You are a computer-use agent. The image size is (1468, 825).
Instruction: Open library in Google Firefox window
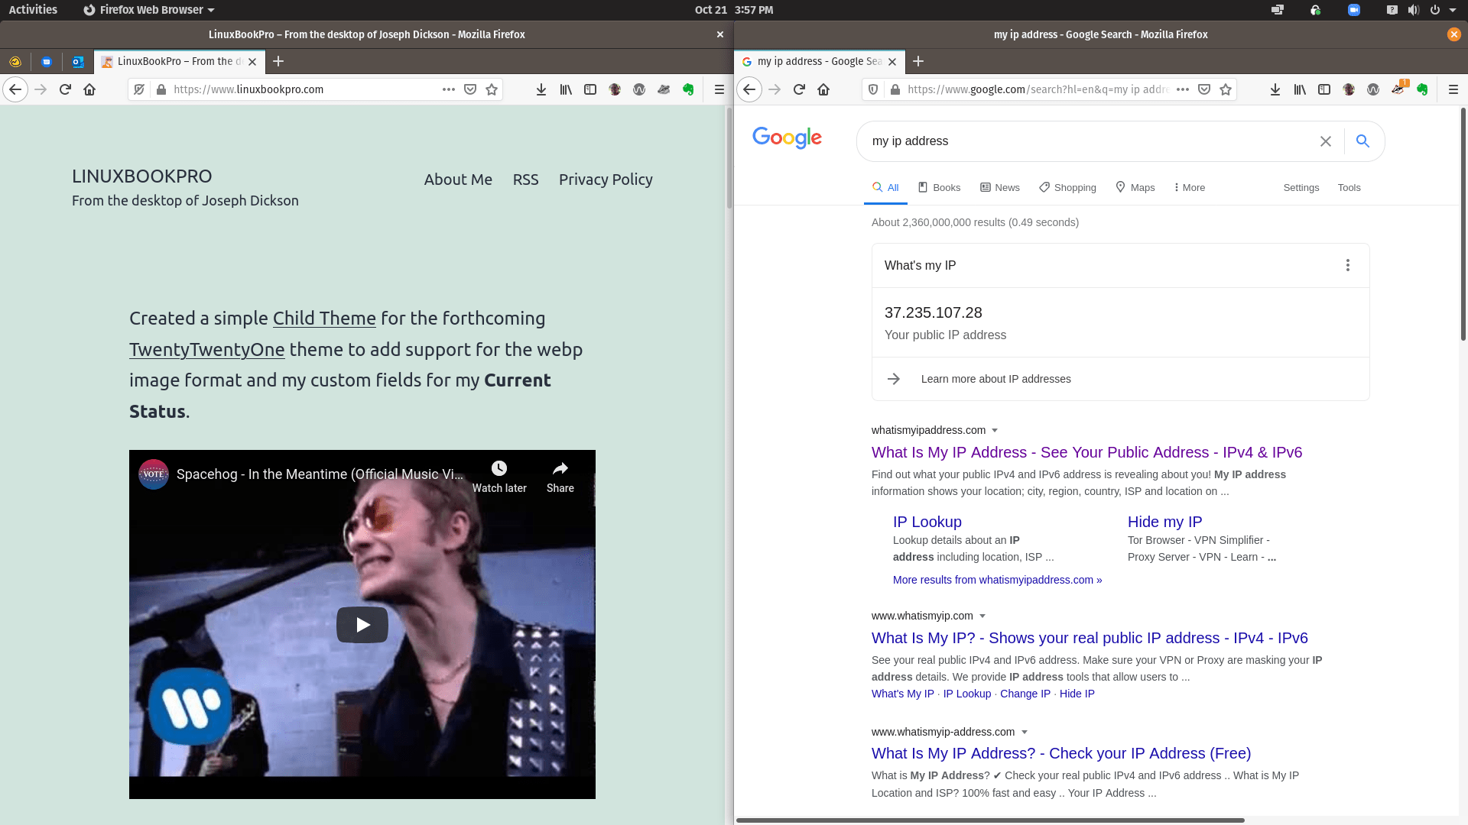click(1300, 89)
